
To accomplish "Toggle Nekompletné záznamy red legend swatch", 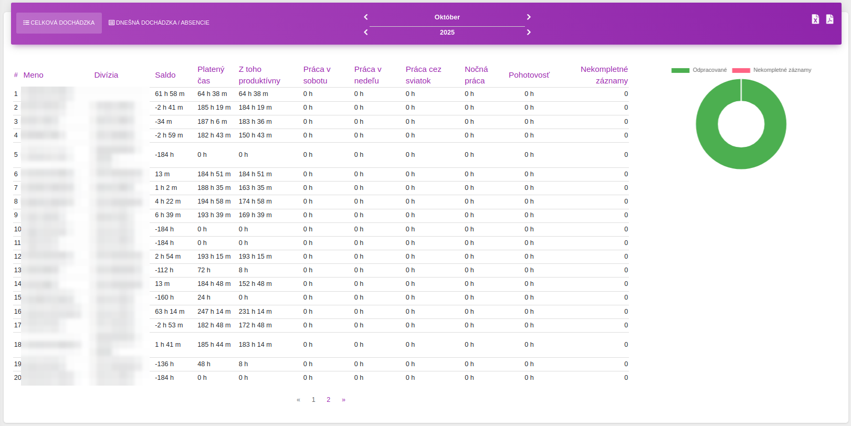I will tap(741, 70).
